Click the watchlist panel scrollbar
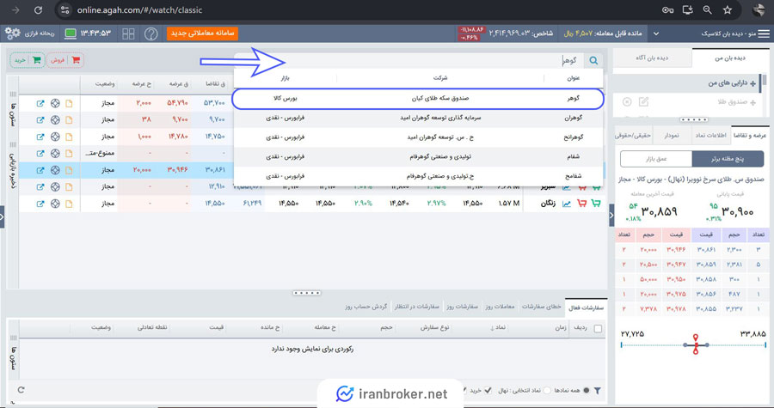The width and height of the screenshot is (774, 408). pyautogui.click(x=765, y=80)
